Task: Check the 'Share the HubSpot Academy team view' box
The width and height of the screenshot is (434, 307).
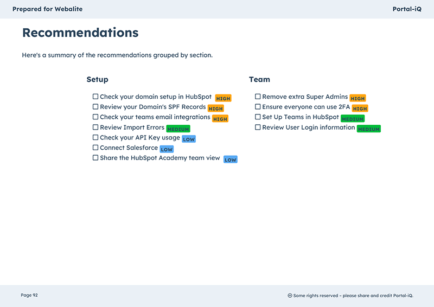Action: pos(95,158)
